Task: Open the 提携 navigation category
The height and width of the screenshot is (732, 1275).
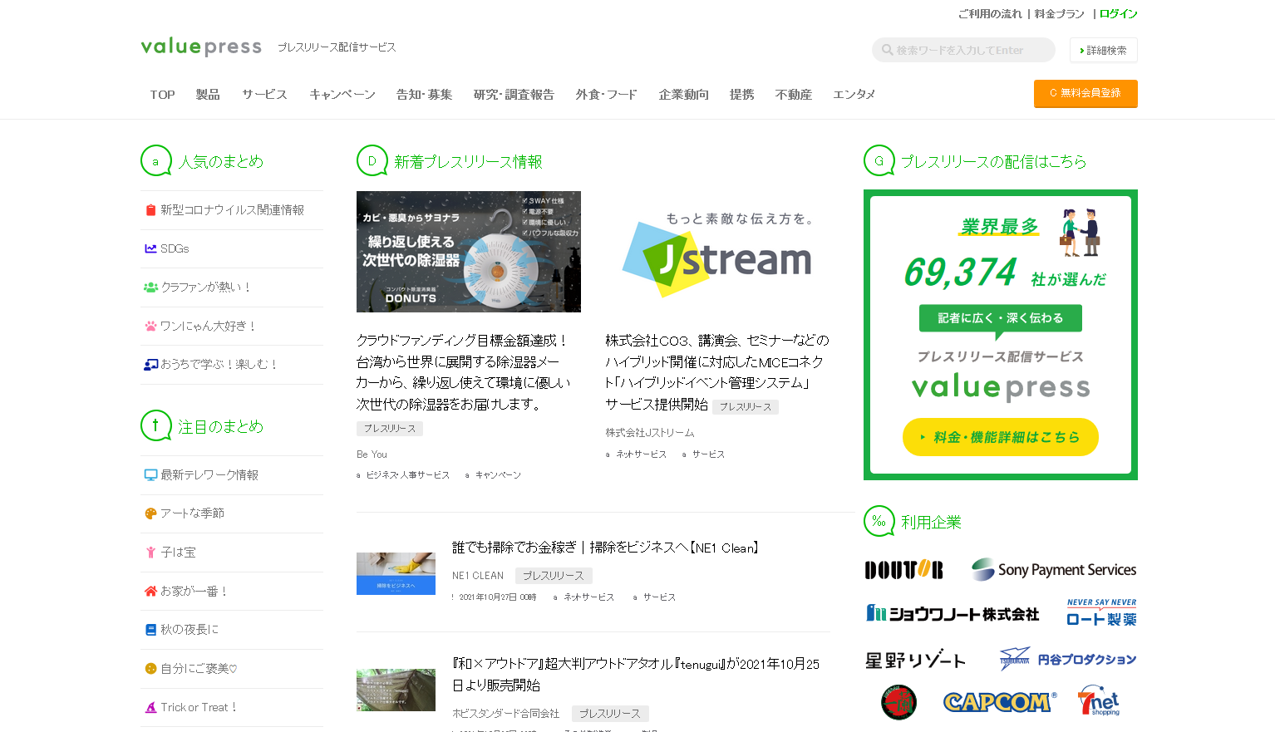Action: [741, 95]
